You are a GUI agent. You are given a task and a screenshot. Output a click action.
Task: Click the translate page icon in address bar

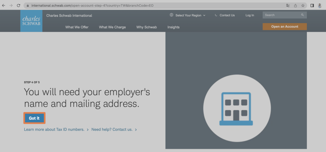click(288, 6)
